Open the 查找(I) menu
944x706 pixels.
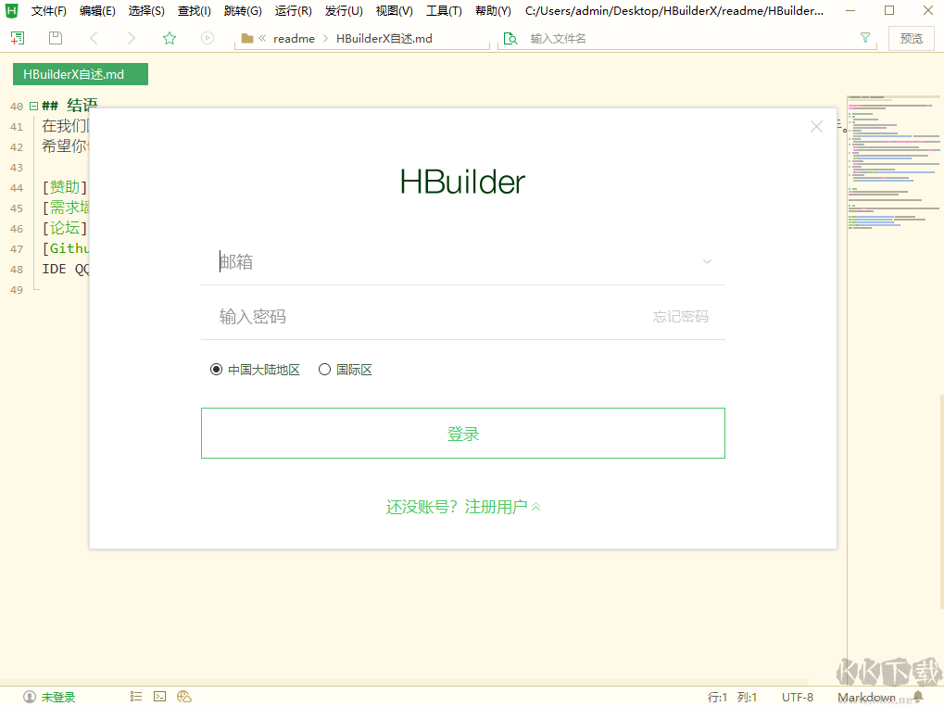click(x=195, y=11)
